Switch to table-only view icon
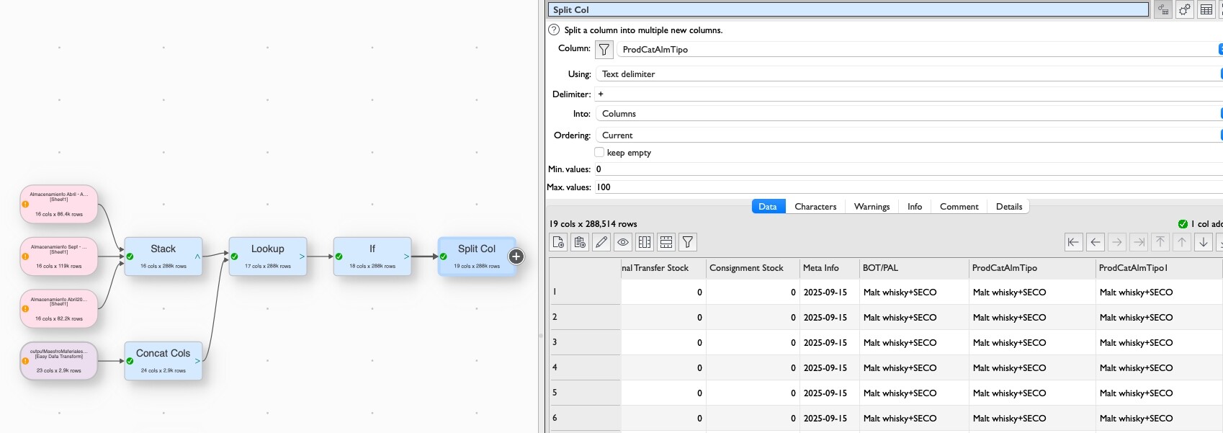 [x=1206, y=10]
